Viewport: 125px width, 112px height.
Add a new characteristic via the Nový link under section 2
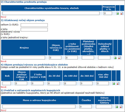pyautogui.click(x=4, y=17)
